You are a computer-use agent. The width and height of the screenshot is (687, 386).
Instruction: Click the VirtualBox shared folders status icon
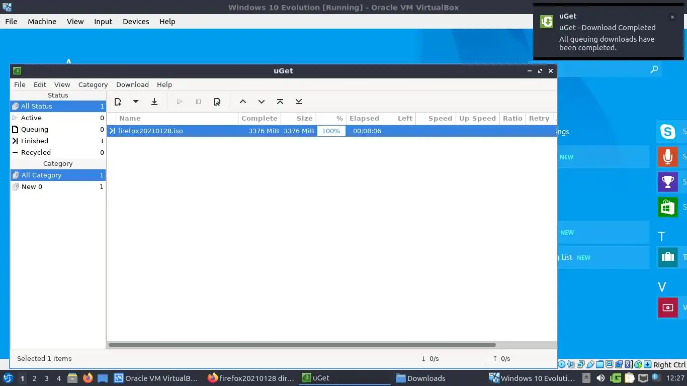tap(600, 364)
